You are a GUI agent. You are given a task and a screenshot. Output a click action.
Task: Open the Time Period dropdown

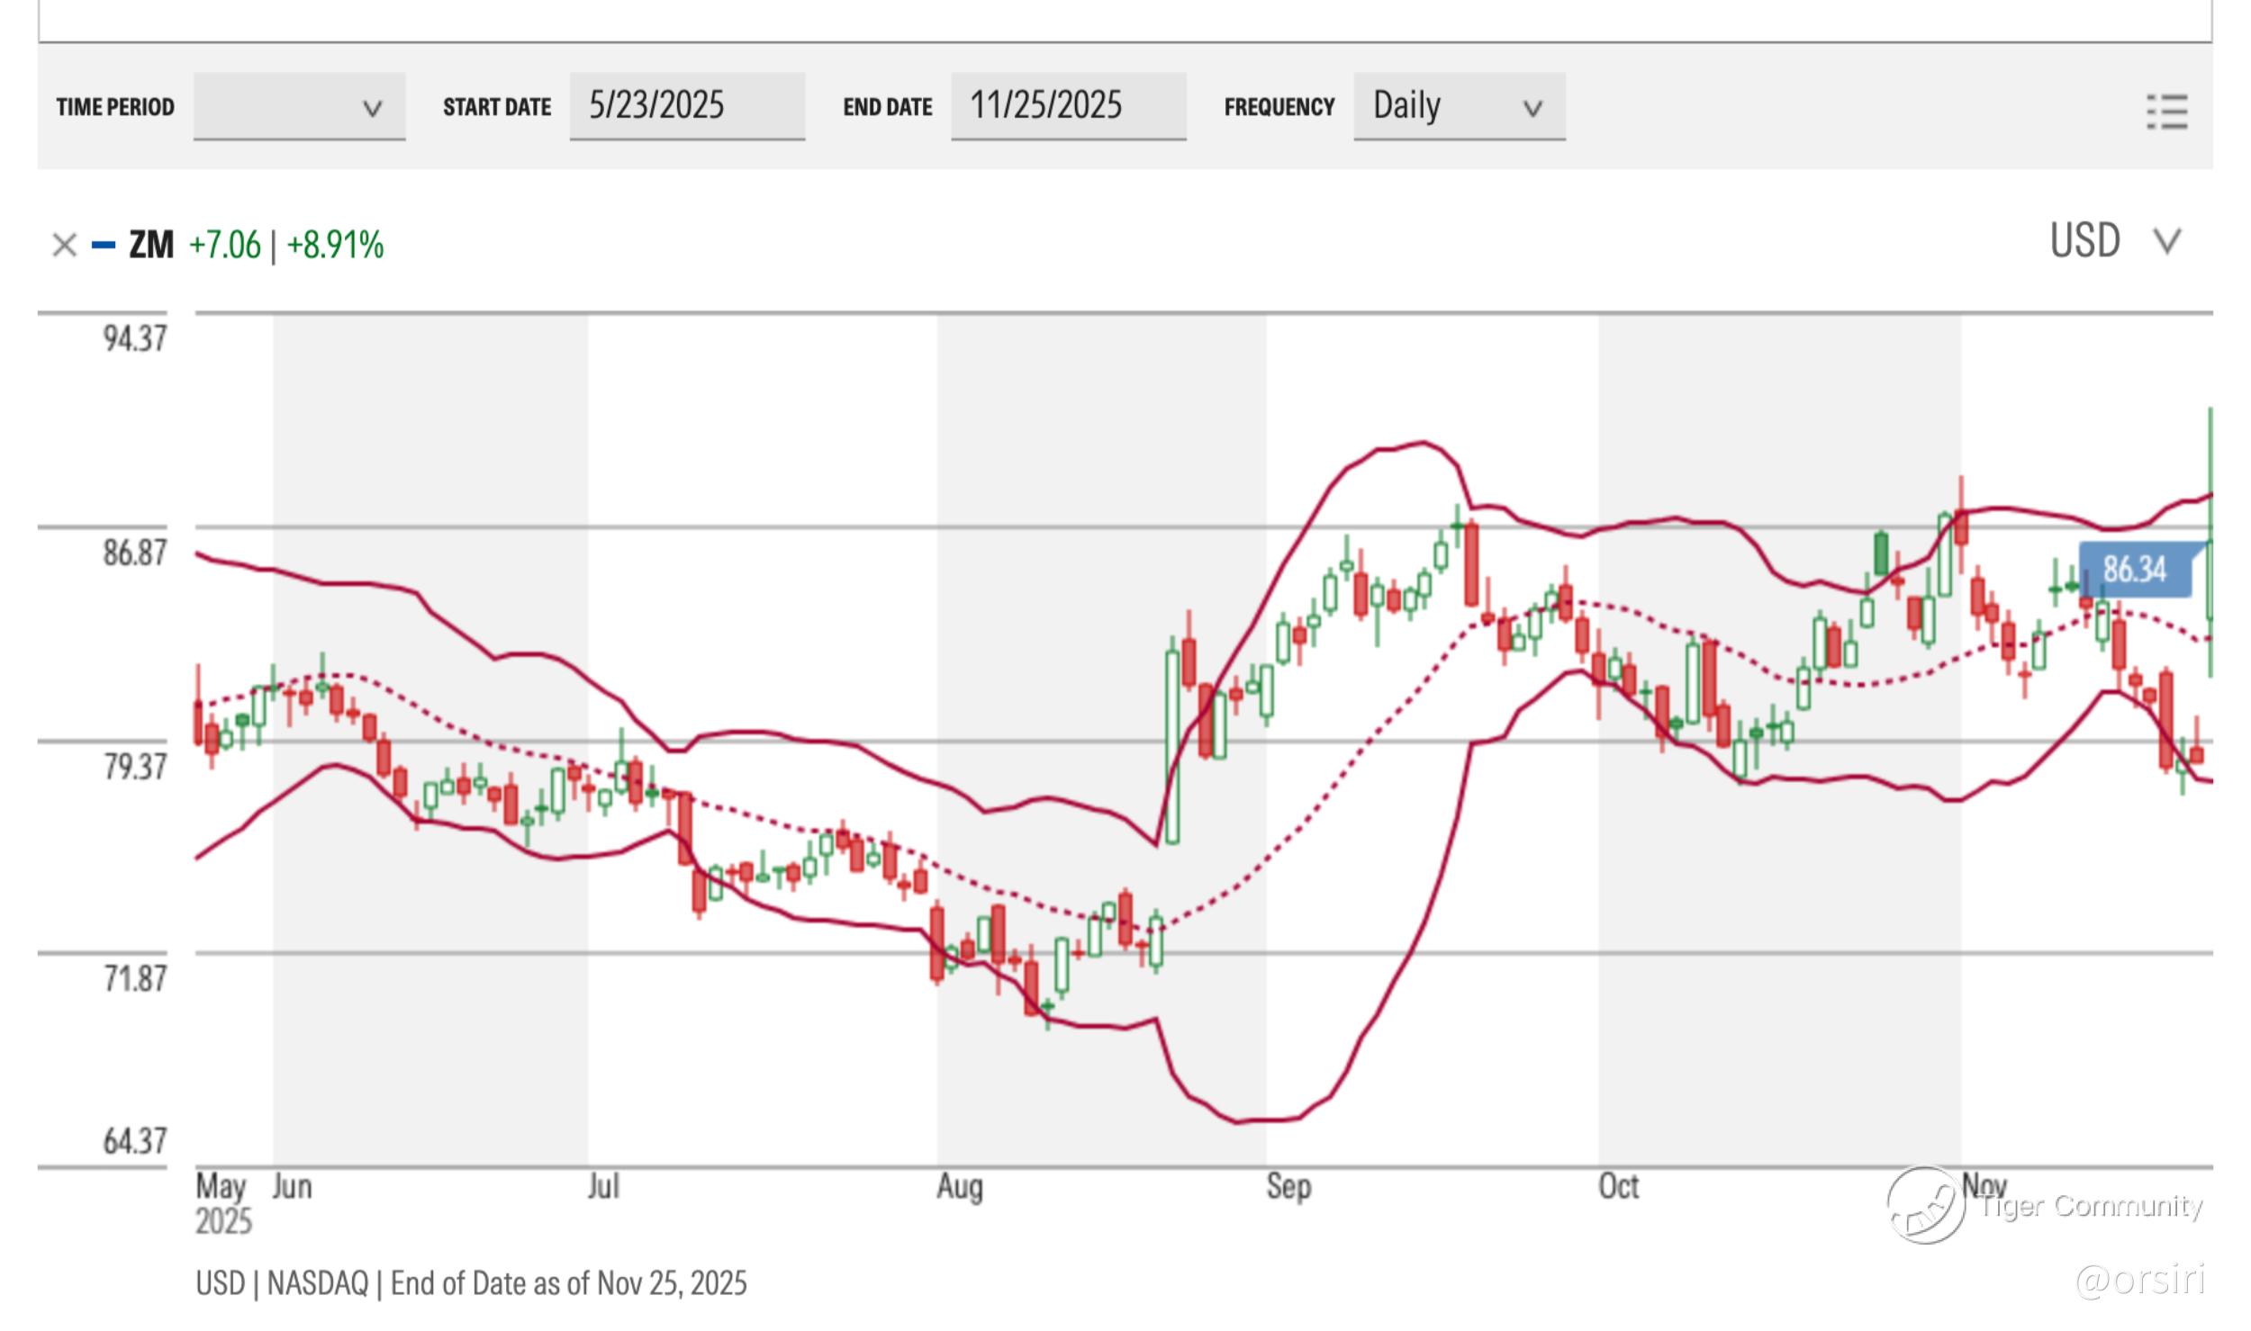click(x=299, y=107)
